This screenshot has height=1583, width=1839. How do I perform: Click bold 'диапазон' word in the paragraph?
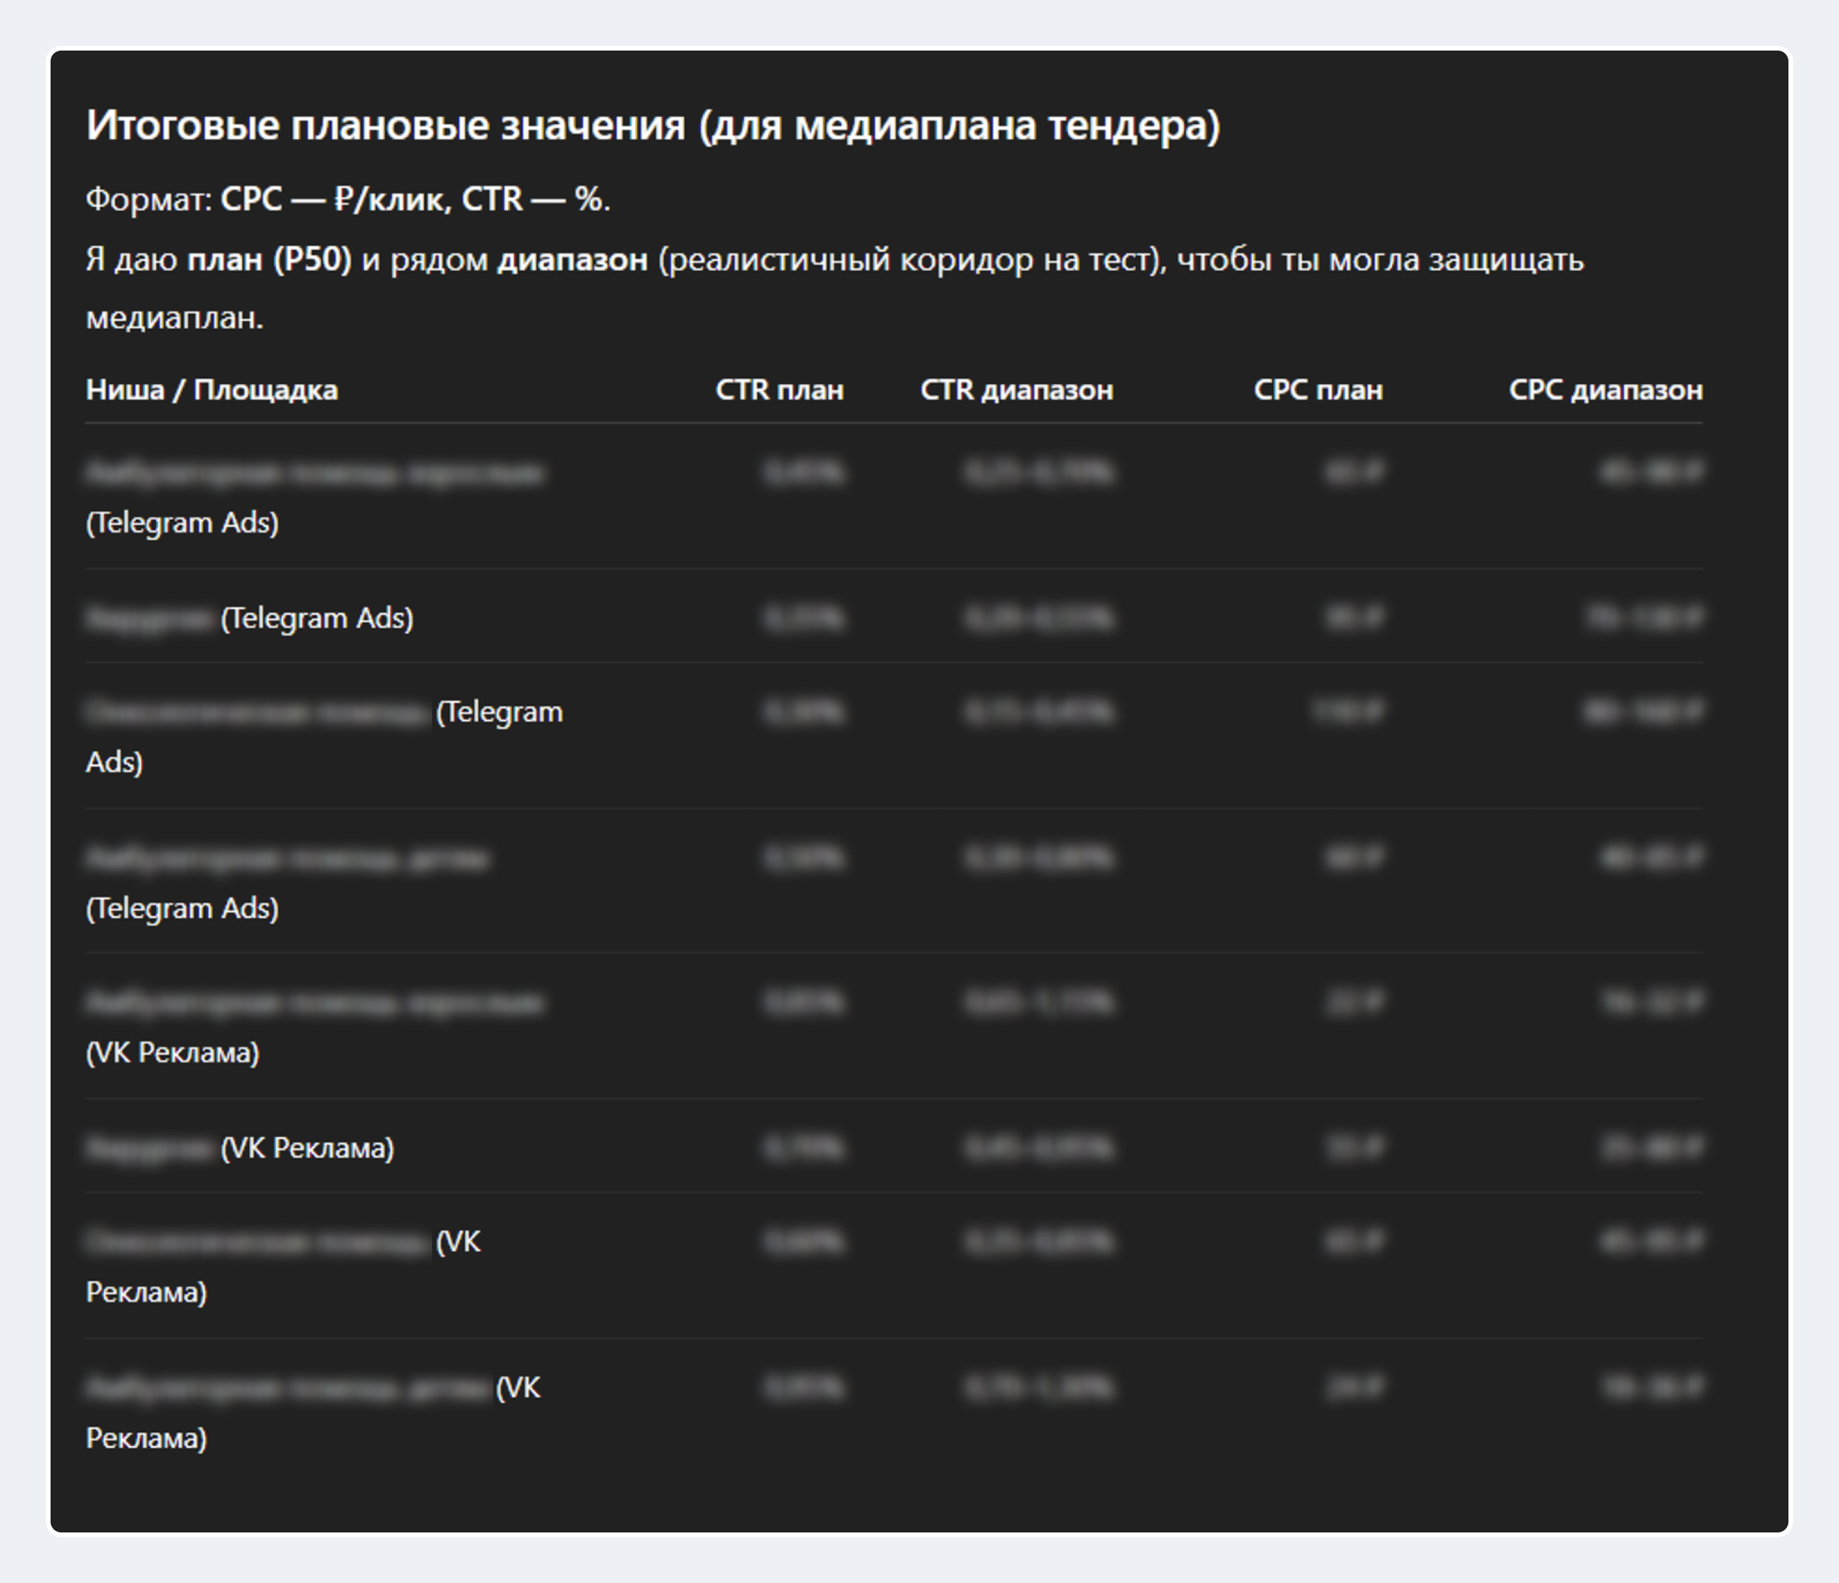click(x=572, y=260)
